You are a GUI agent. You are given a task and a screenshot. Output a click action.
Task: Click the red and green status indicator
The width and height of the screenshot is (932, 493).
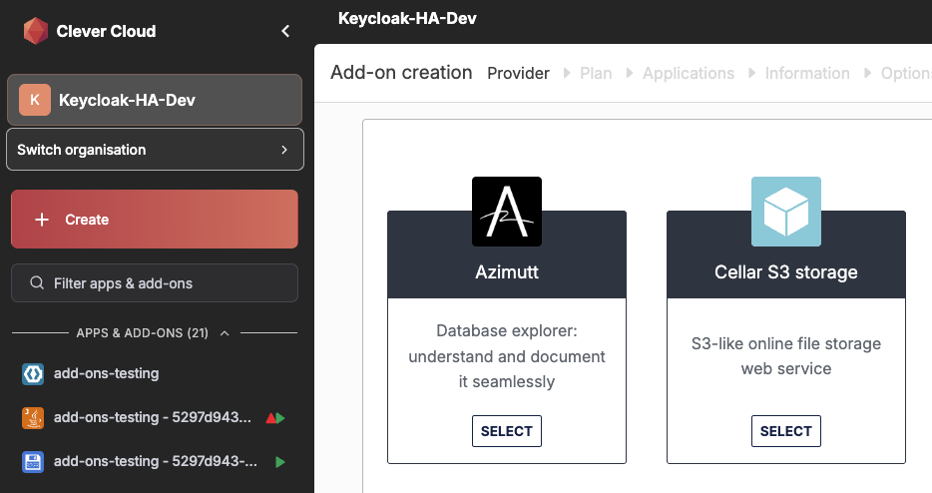tap(275, 418)
